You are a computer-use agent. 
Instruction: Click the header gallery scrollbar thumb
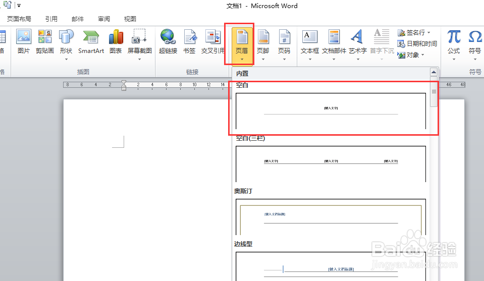[x=434, y=92]
